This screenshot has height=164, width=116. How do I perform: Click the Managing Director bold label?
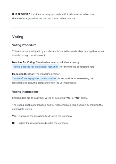coord(23,74)
